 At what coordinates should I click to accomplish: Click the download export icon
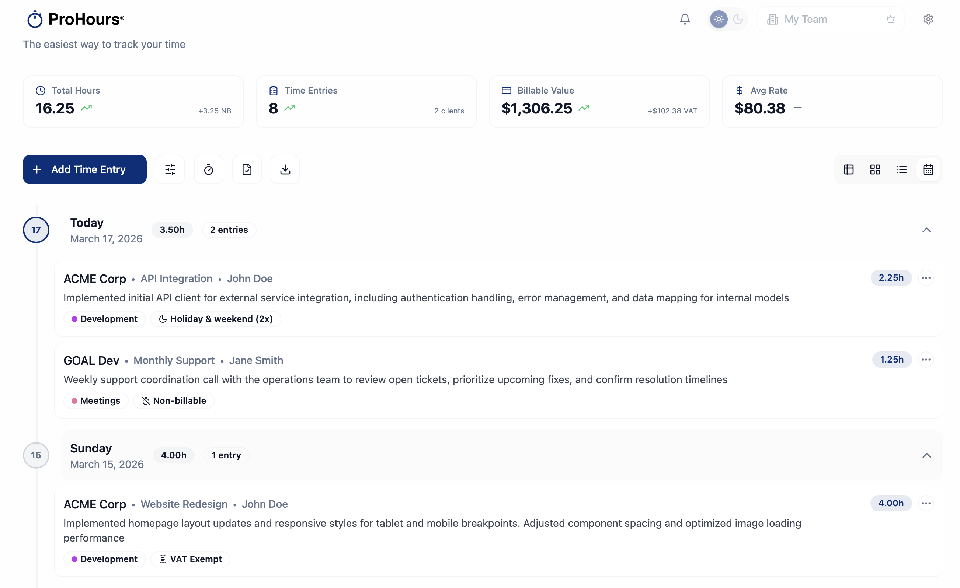(285, 169)
